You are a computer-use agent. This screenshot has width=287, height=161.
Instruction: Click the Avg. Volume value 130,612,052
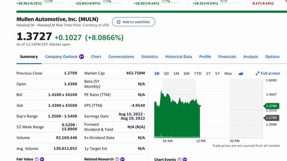click(x=65, y=148)
